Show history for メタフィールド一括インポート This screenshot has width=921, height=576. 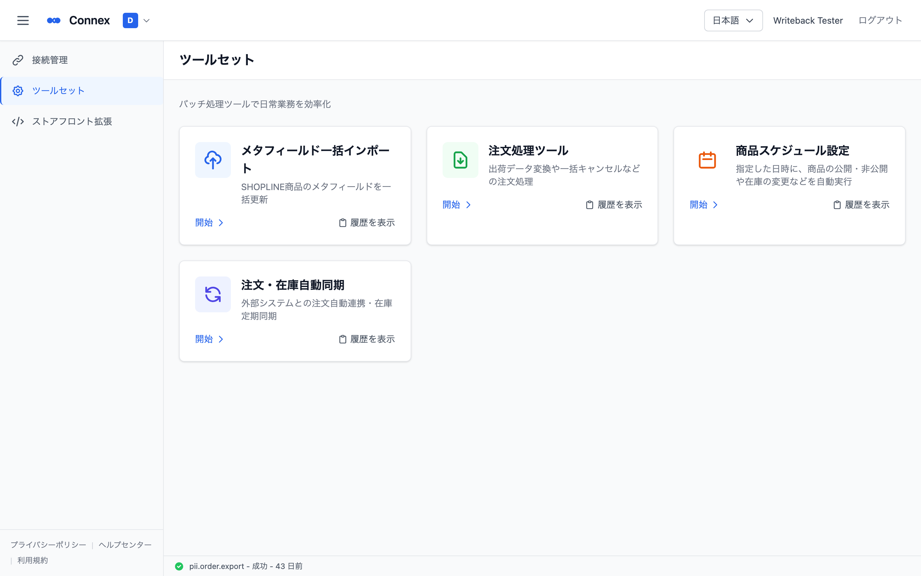click(367, 223)
